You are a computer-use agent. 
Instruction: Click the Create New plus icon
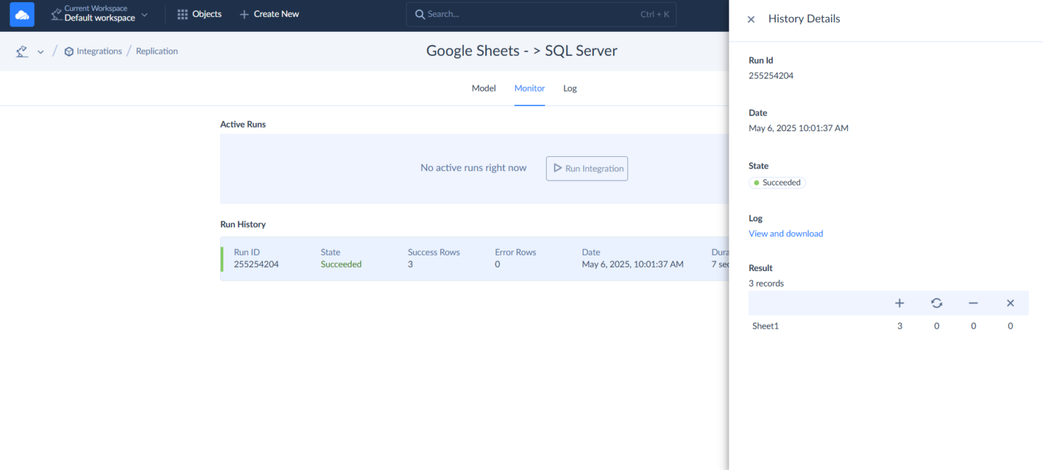click(x=244, y=14)
